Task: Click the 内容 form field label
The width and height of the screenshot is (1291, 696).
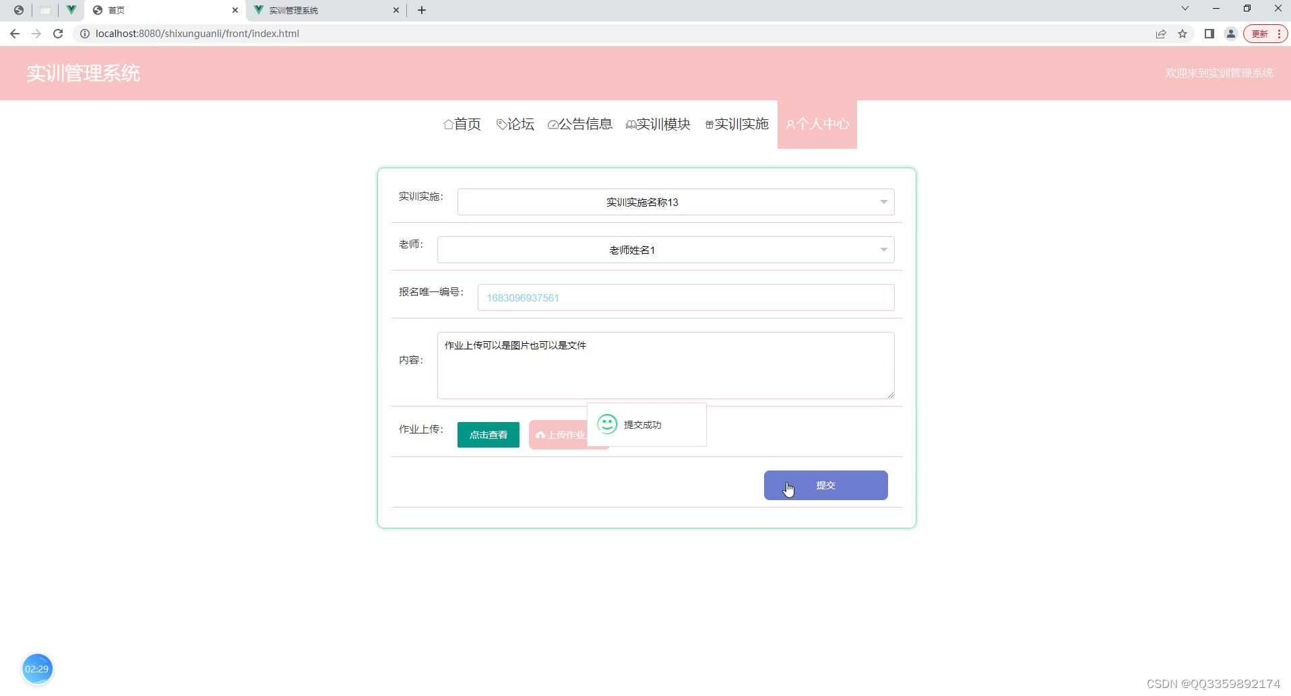Action: coord(411,359)
